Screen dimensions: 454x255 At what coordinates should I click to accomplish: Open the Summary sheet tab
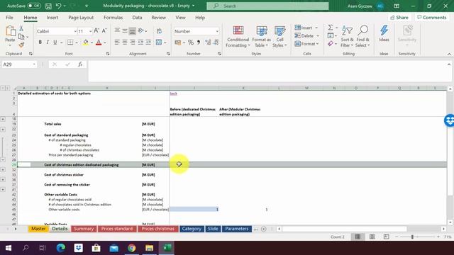point(84,229)
